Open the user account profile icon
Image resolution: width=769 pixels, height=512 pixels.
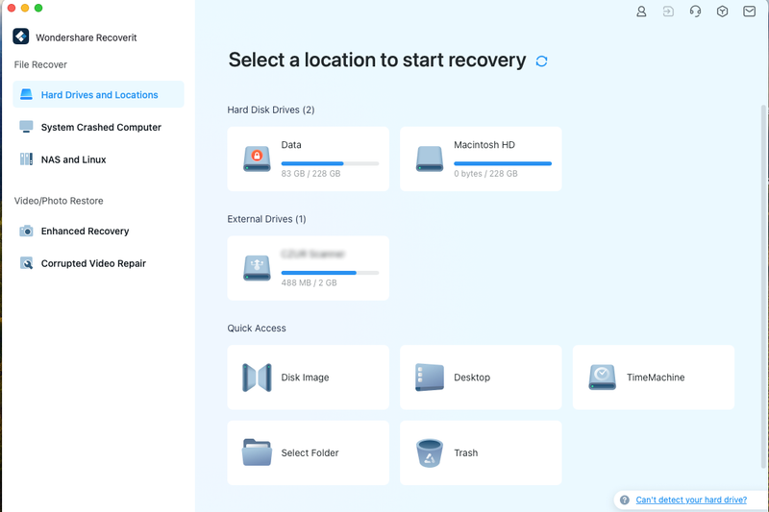pyautogui.click(x=641, y=12)
